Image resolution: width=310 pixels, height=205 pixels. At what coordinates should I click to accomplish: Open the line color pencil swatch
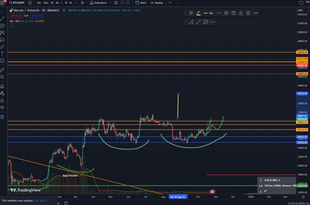coord(198,13)
